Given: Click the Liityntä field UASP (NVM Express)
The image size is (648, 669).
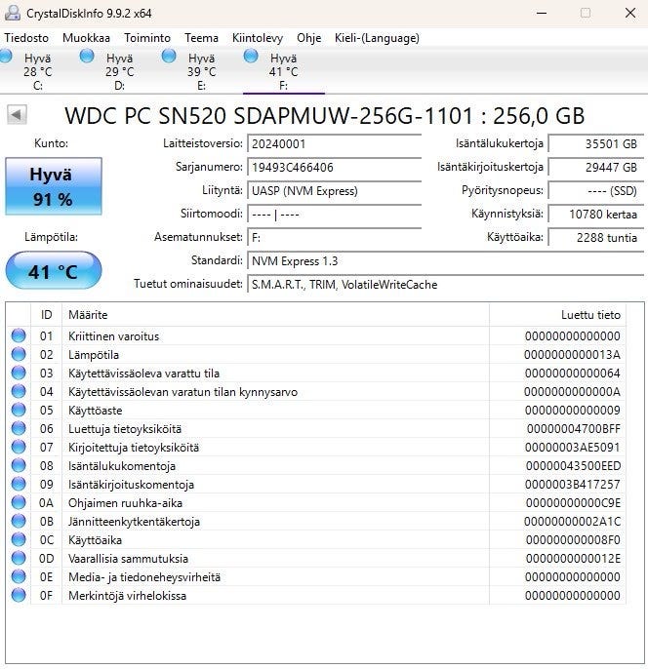Looking at the screenshot, I should pyautogui.click(x=334, y=191).
